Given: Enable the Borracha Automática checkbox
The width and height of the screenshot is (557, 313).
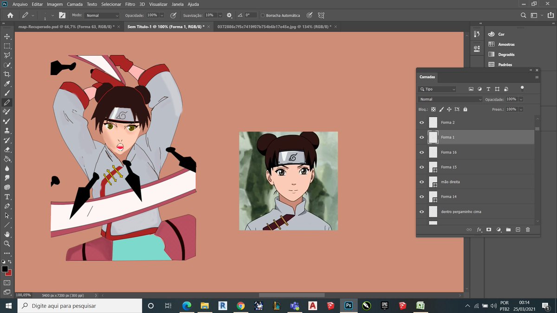Looking at the screenshot, I should (x=263, y=15).
